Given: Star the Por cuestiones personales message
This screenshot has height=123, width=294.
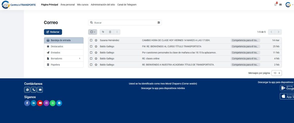Looking at the screenshot, I should (x=96, y=53).
